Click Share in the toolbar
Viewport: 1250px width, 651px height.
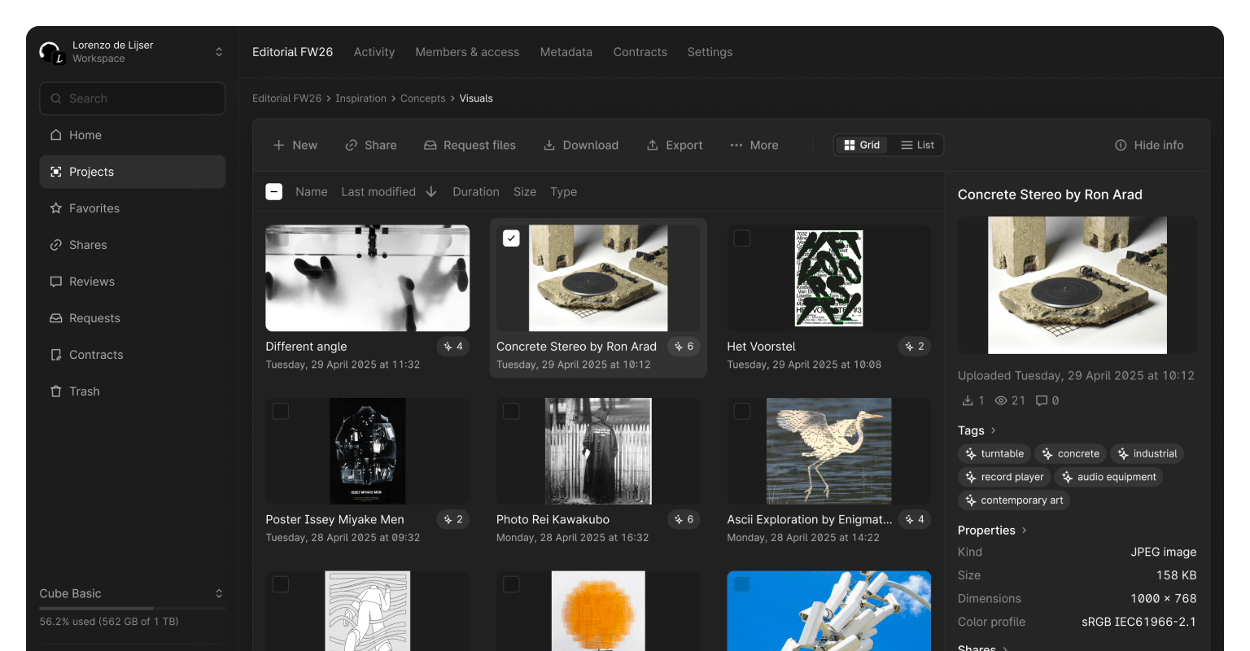tap(371, 145)
